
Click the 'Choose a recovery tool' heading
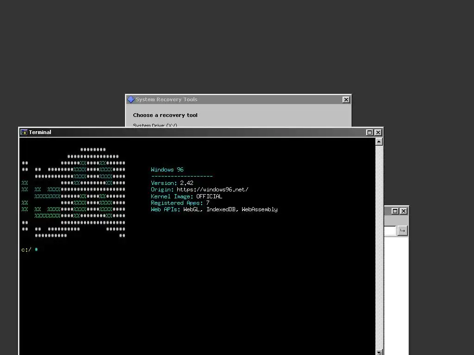pyautogui.click(x=165, y=115)
